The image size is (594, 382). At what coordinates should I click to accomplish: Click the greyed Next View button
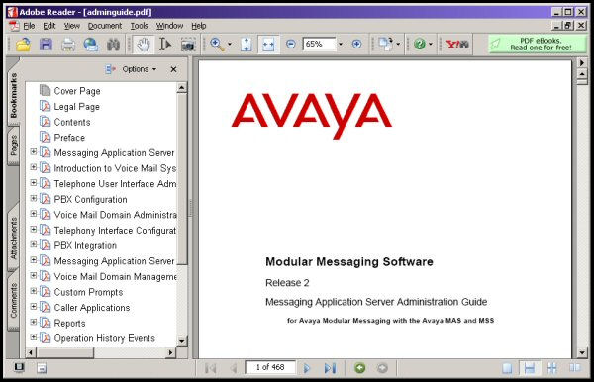tap(382, 367)
